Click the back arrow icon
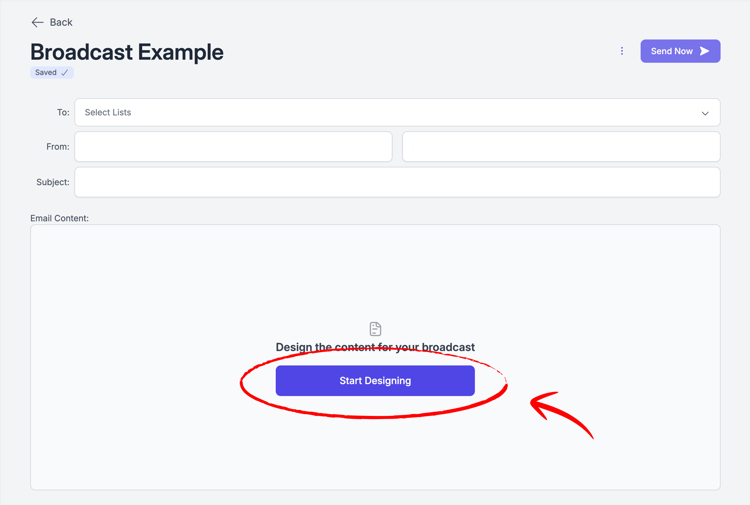This screenshot has width=750, height=505. (37, 22)
